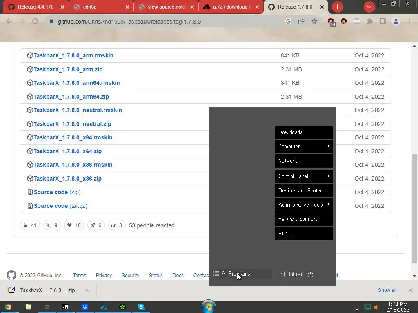Open Run... from Start menu
Image resolution: width=418 pixels, height=313 pixels.
(x=304, y=233)
